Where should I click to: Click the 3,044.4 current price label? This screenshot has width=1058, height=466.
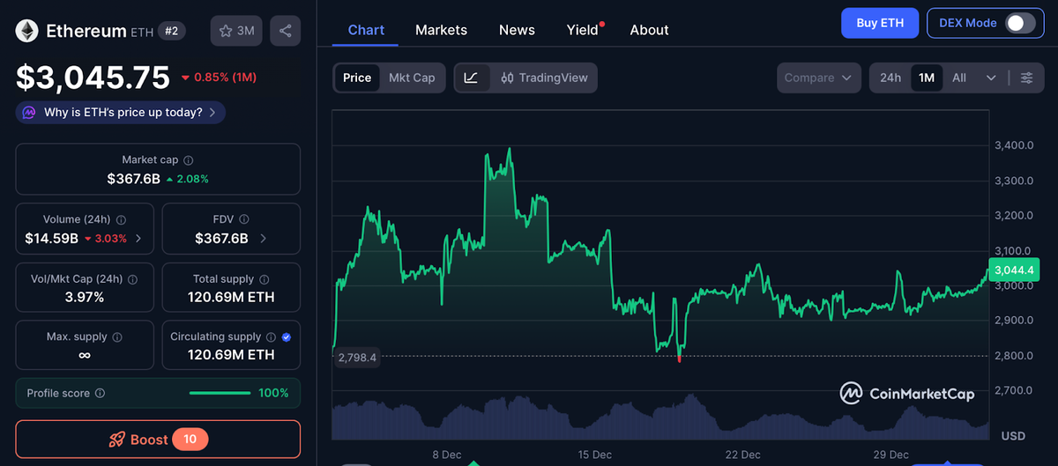tap(1012, 270)
